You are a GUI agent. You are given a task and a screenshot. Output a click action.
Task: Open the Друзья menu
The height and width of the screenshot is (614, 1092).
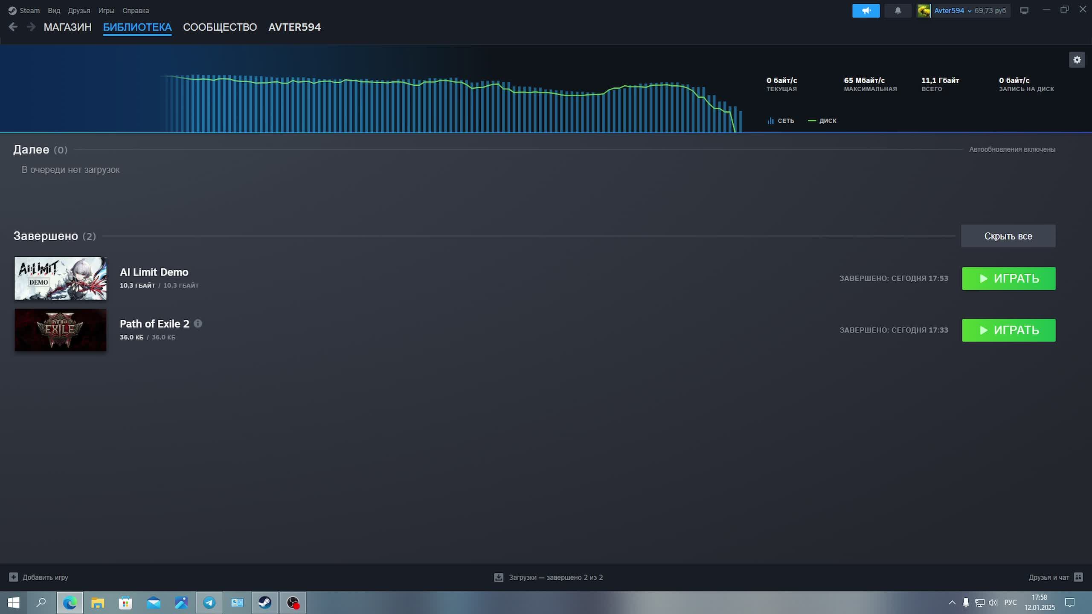(x=79, y=11)
